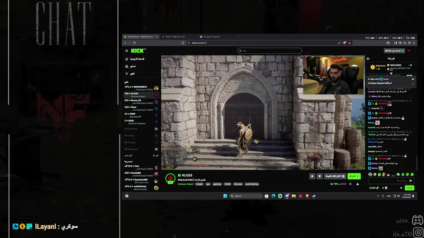Click the gaming tag
Image resolution: width=424 pixels, height=238 pixels.
pyautogui.click(x=217, y=184)
